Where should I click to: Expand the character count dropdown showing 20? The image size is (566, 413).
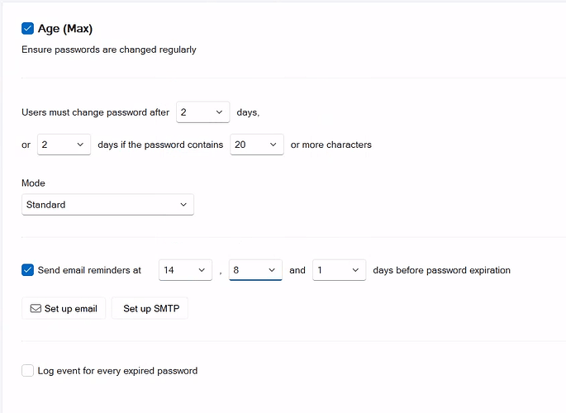pos(257,145)
